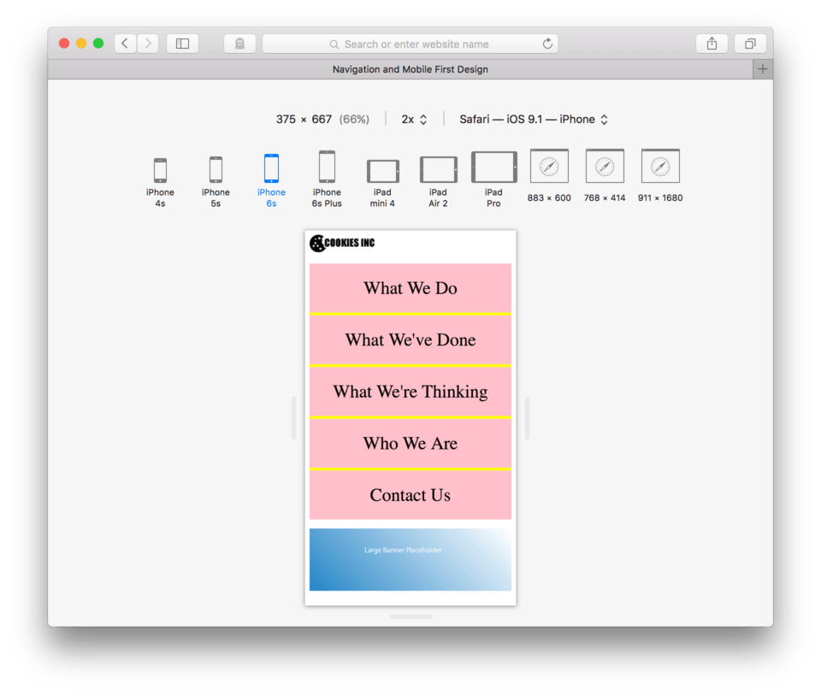Click the Large Banner Placeholder image
Viewport: 821px width, 695px height.
(x=410, y=559)
